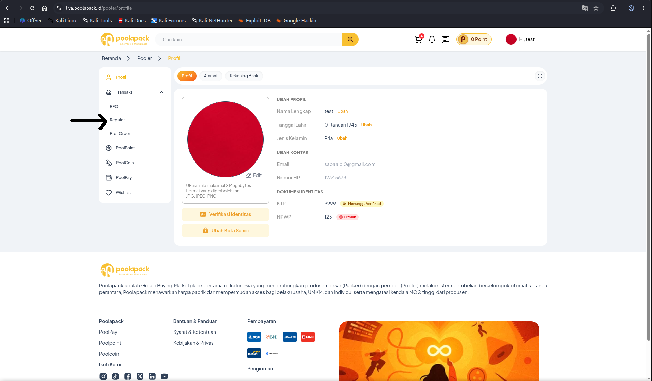Screen dimensions: 652x381
Task: Click the Verifikasi Identitas button
Action: coord(225,214)
